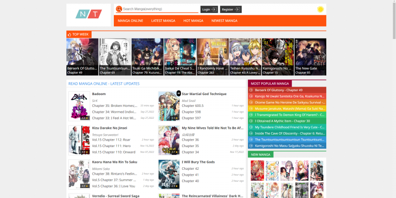Open The New Gate carousel thumbnail
The width and height of the screenshot is (396, 198).
[310, 57]
